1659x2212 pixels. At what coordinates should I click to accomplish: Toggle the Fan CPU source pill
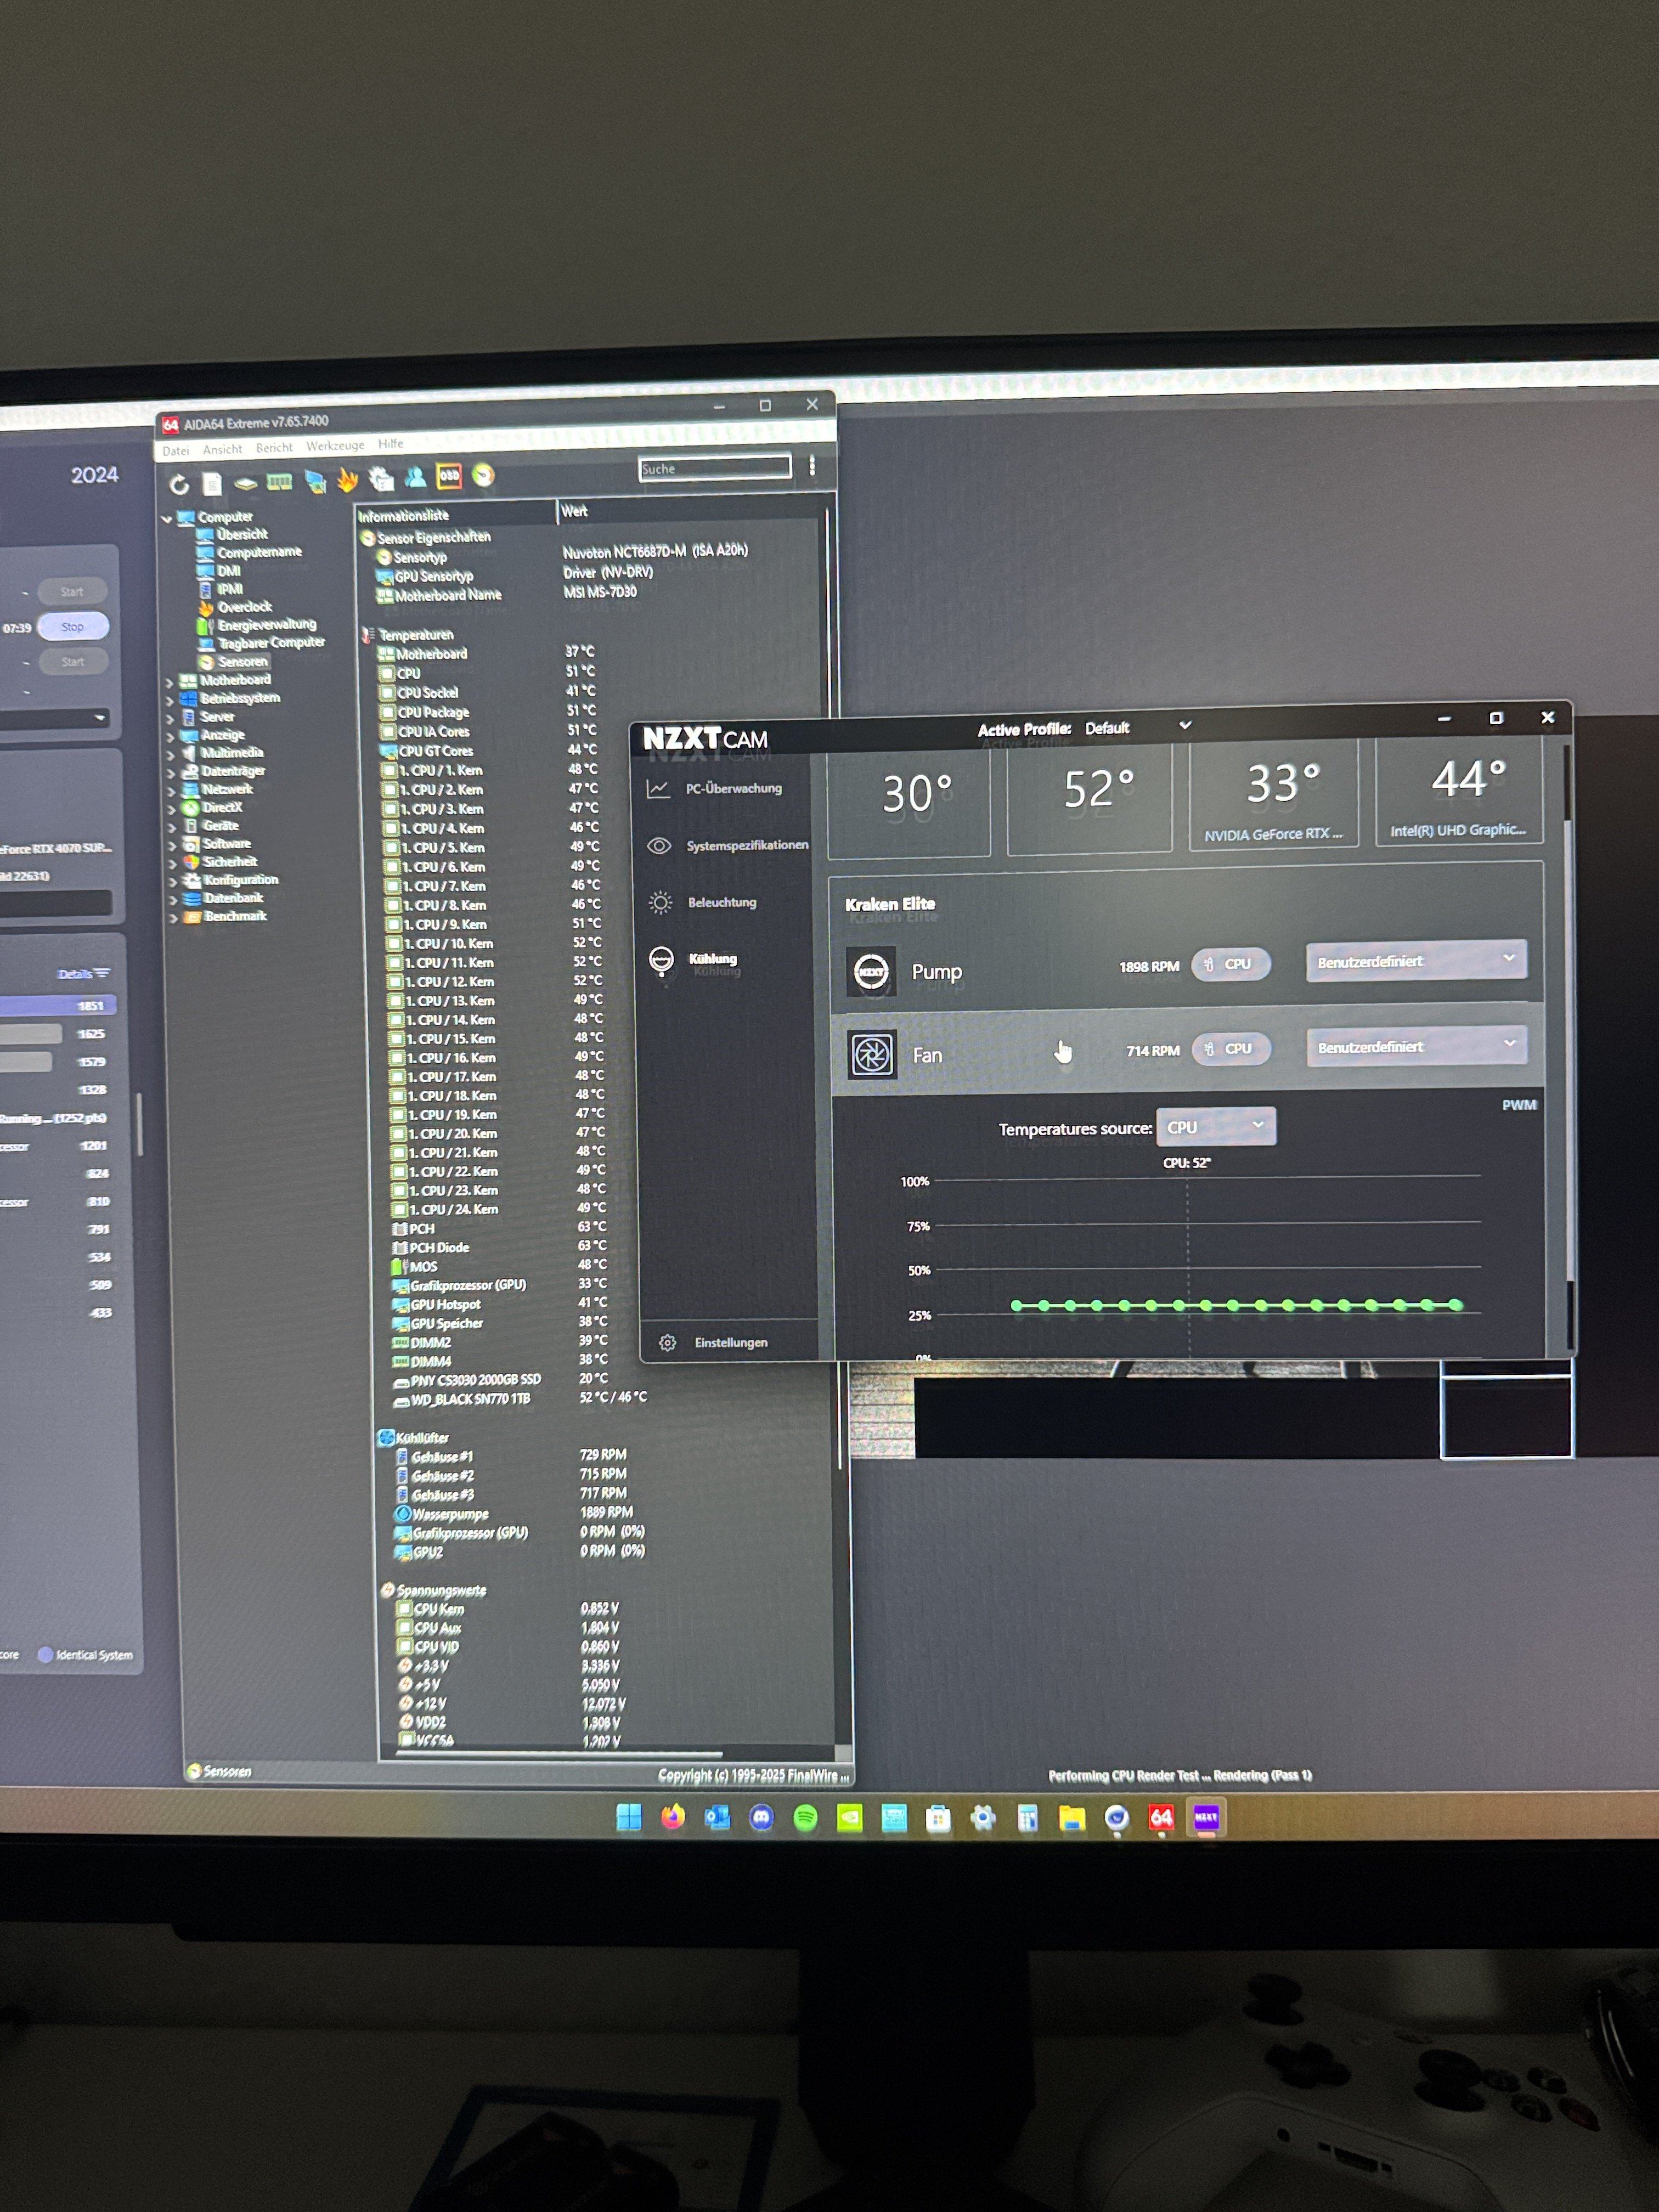click(x=1230, y=1049)
